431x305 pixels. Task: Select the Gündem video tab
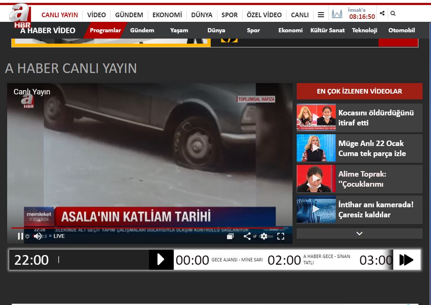142,30
